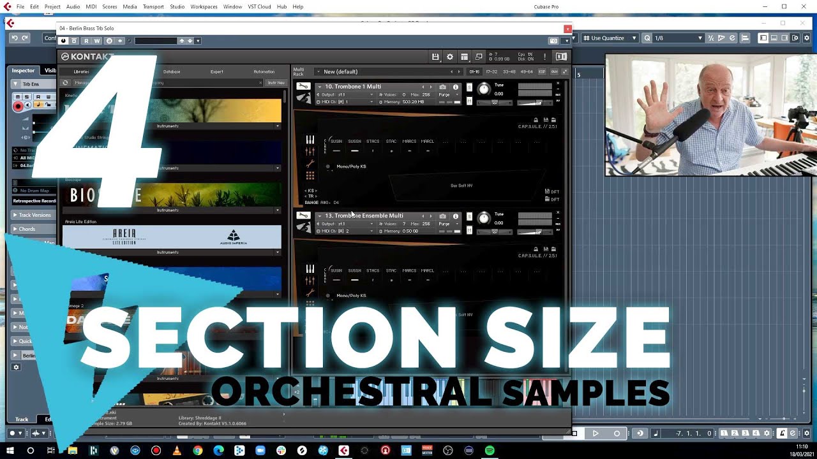Open Instruments dropdown under Areia Lite Edition
Image resolution: width=817 pixels, height=459 pixels.
point(172,252)
